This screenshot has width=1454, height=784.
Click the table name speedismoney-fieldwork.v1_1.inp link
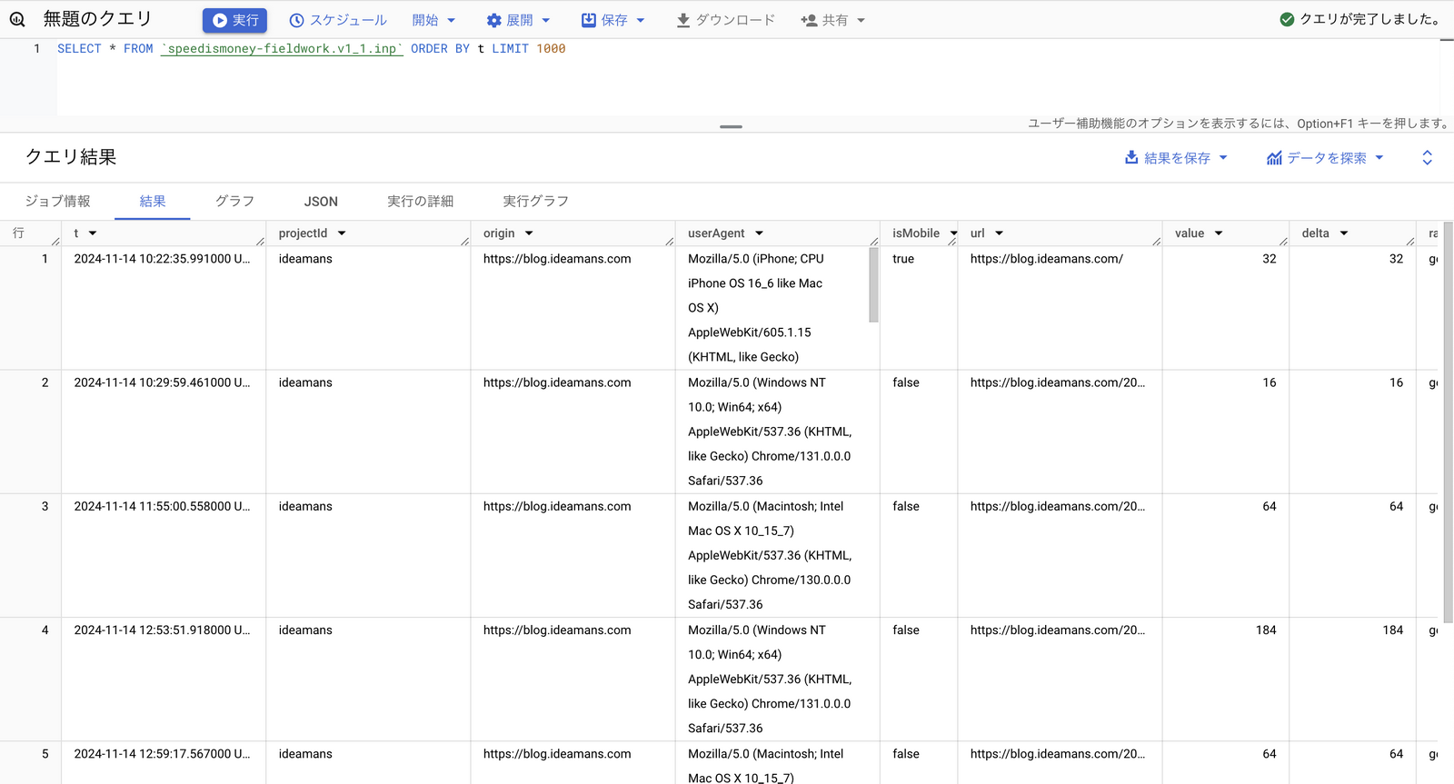tap(282, 49)
